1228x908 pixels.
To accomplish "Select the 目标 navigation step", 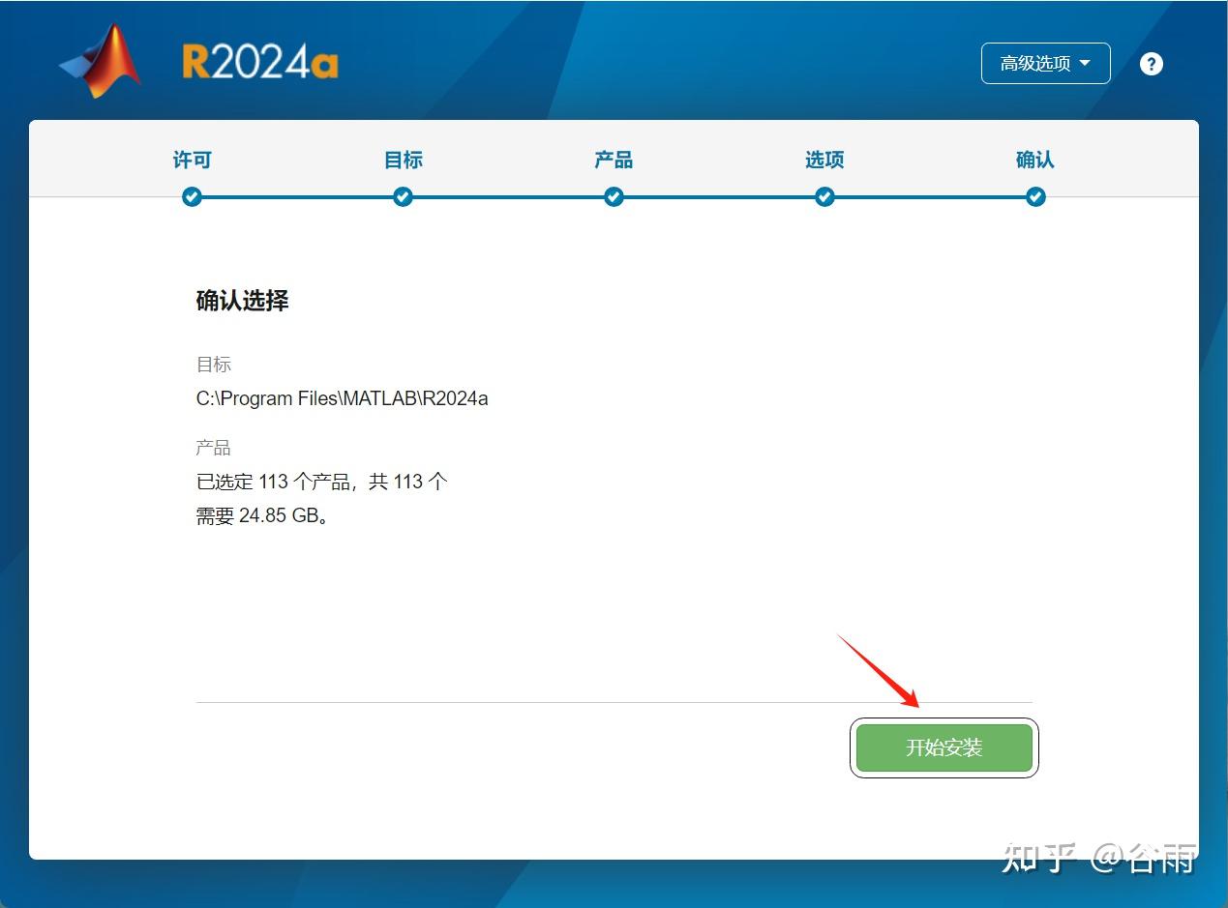I will coord(403,160).
